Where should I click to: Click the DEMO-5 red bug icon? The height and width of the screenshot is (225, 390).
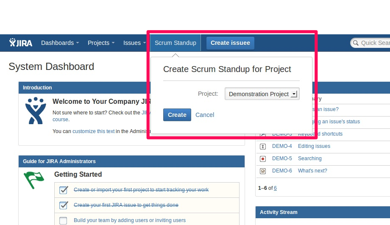tap(263, 158)
